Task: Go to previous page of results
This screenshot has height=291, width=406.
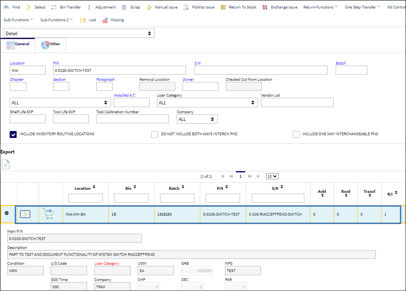Action: point(231,176)
